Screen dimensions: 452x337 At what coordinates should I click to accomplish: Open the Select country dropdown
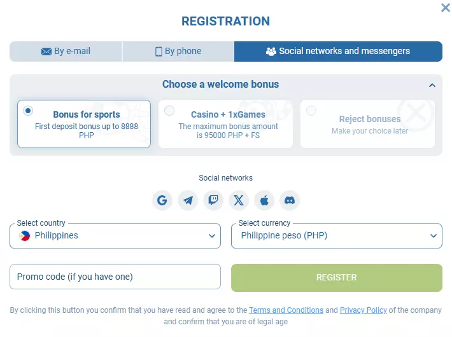click(x=115, y=235)
